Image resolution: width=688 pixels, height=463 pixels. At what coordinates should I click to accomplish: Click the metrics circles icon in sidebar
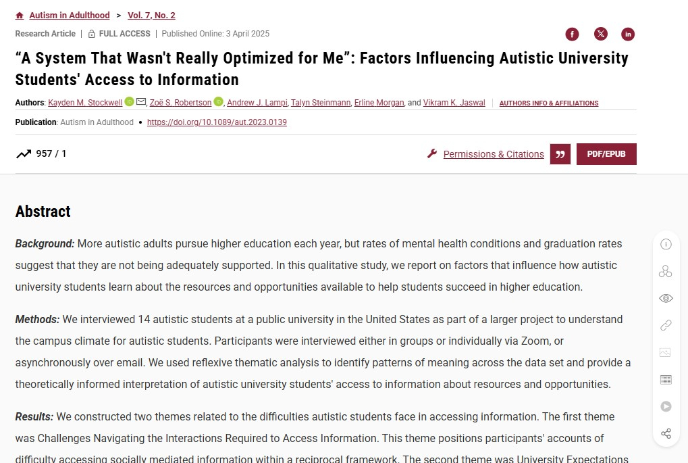tap(666, 272)
